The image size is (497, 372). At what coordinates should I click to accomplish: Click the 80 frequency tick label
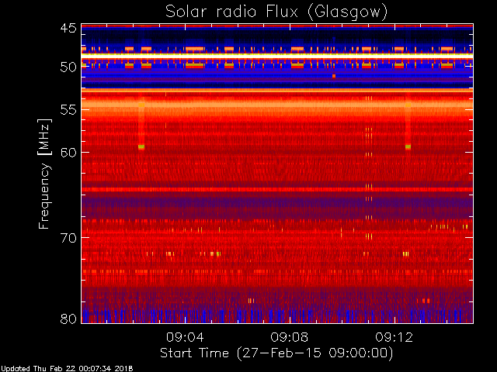click(x=68, y=319)
